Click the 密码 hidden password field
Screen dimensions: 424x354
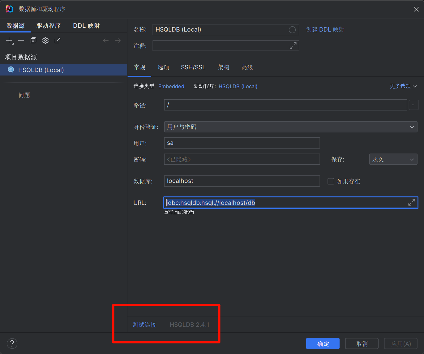(x=242, y=159)
